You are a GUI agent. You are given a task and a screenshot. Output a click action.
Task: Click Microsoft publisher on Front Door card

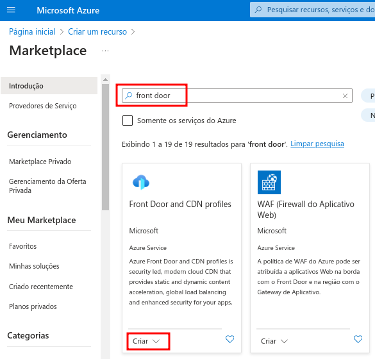click(x=144, y=231)
